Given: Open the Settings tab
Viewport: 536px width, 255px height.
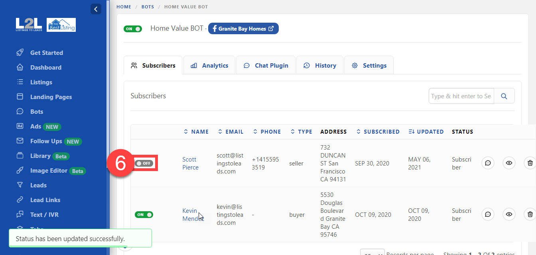Looking at the screenshot, I should point(369,66).
